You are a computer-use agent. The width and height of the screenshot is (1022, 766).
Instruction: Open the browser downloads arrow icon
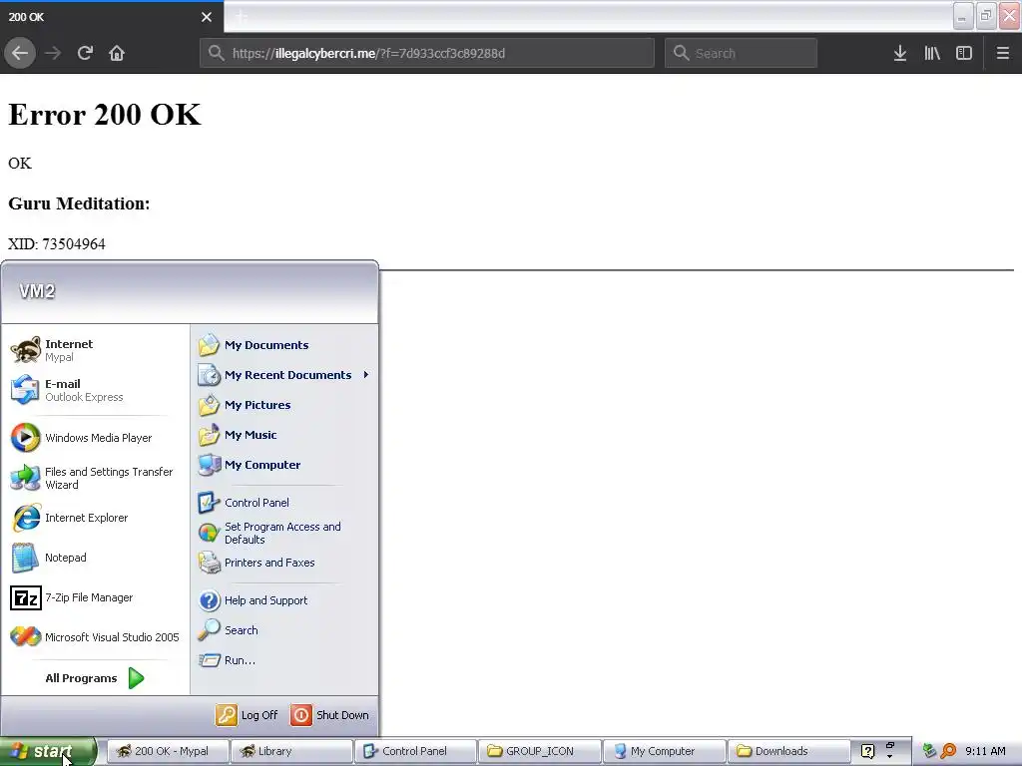click(x=900, y=53)
